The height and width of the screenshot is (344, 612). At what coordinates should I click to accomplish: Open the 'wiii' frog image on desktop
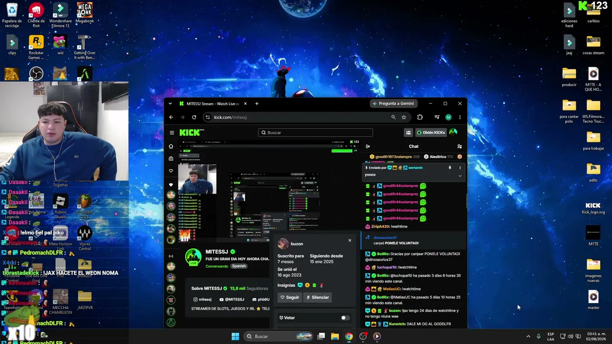point(60,45)
